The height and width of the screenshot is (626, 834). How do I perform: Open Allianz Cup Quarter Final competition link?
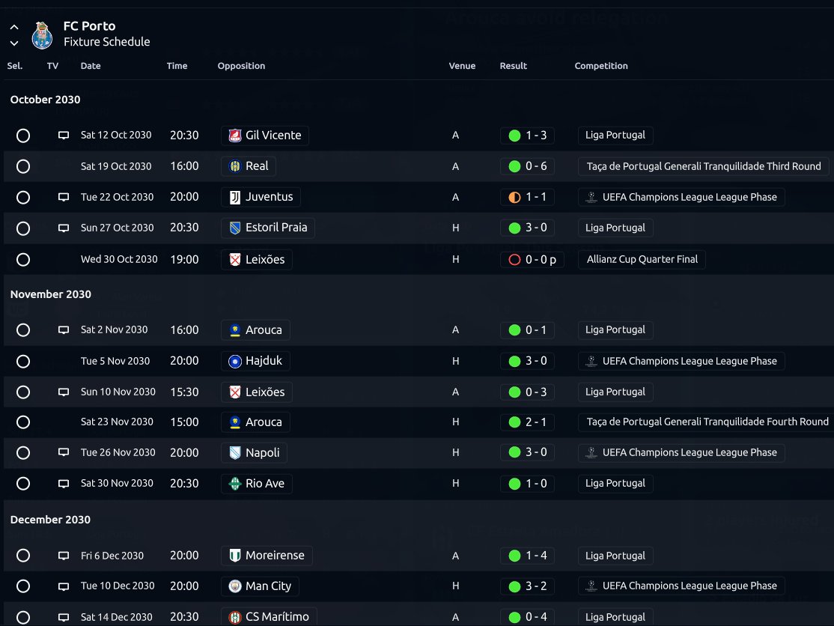click(x=642, y=260)
